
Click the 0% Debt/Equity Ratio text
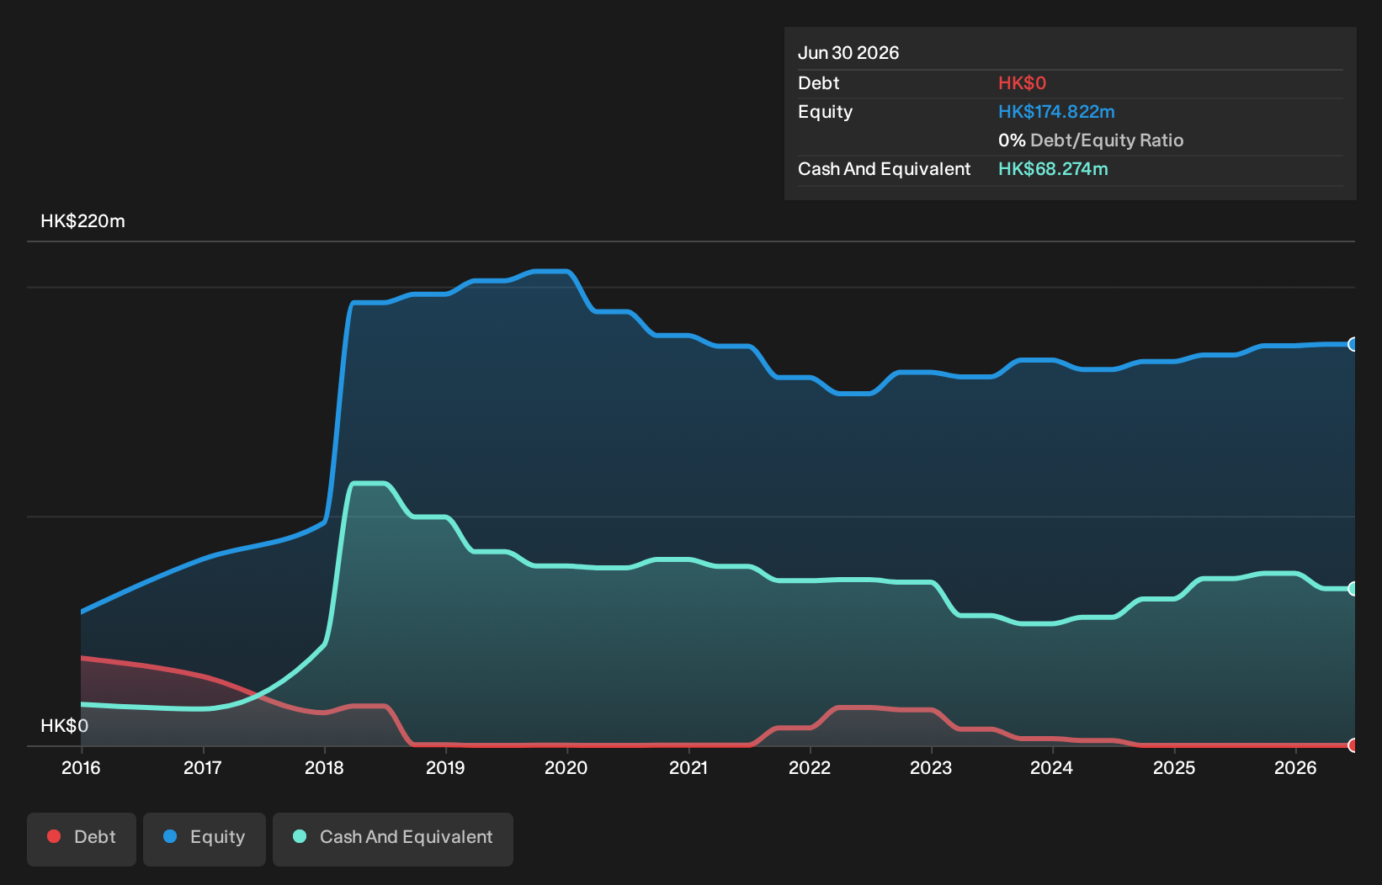pos(1091,140)
